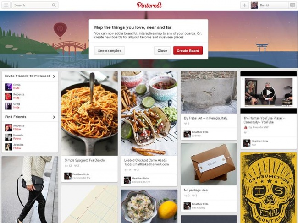Click David's profile avatar

click(x=254, y=5)
